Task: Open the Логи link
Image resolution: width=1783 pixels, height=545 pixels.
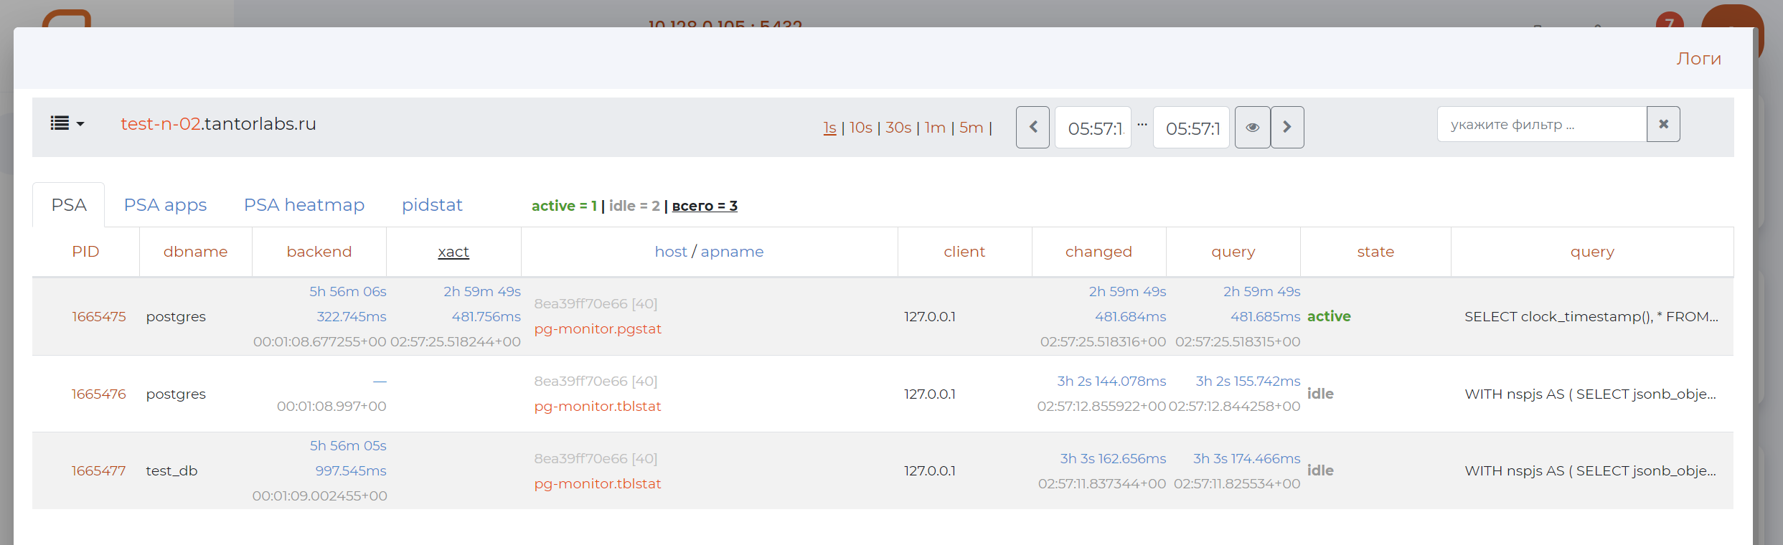Action: point(1698,59)
